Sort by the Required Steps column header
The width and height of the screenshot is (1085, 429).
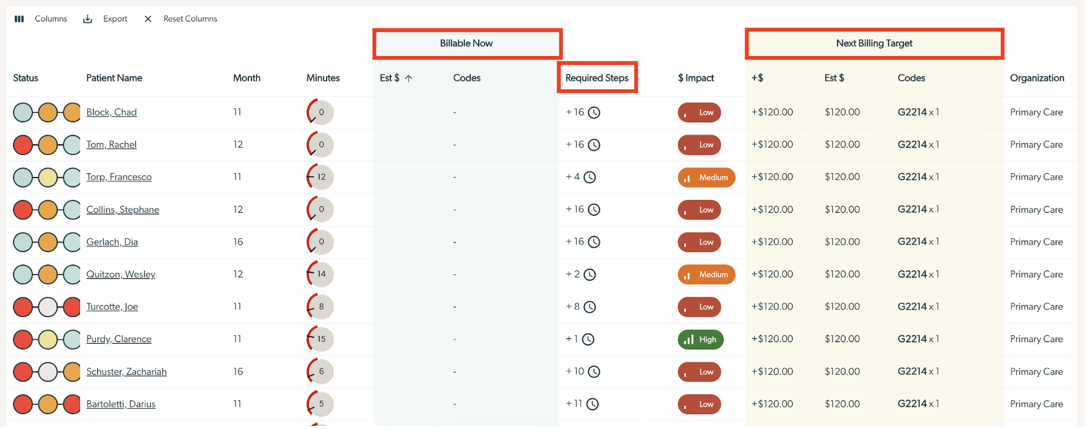point(597,78)
